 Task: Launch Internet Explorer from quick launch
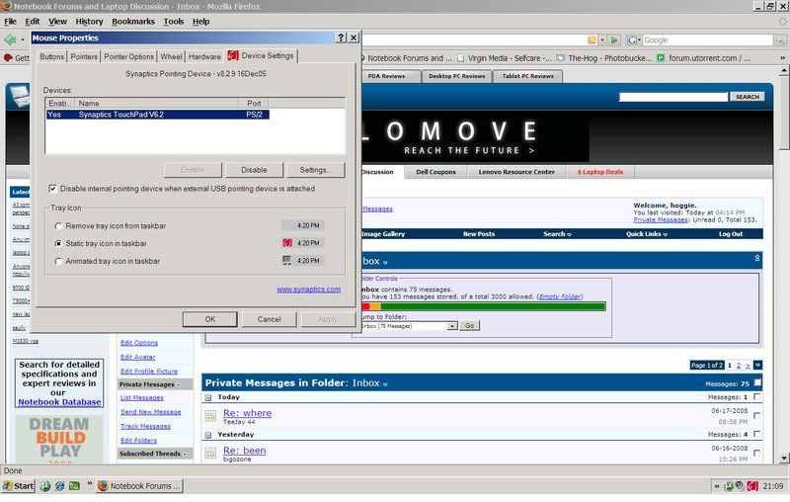(x=60, y=486)
